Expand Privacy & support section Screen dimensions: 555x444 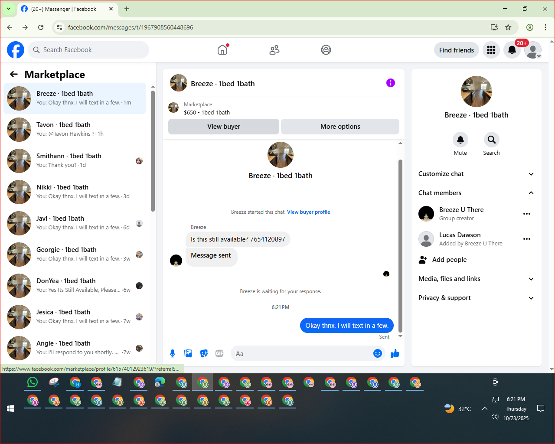pos(476,298)
